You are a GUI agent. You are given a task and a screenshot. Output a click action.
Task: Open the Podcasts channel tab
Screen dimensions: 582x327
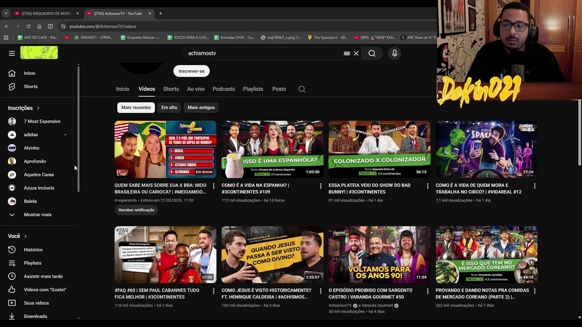click(x=224, y=89)
